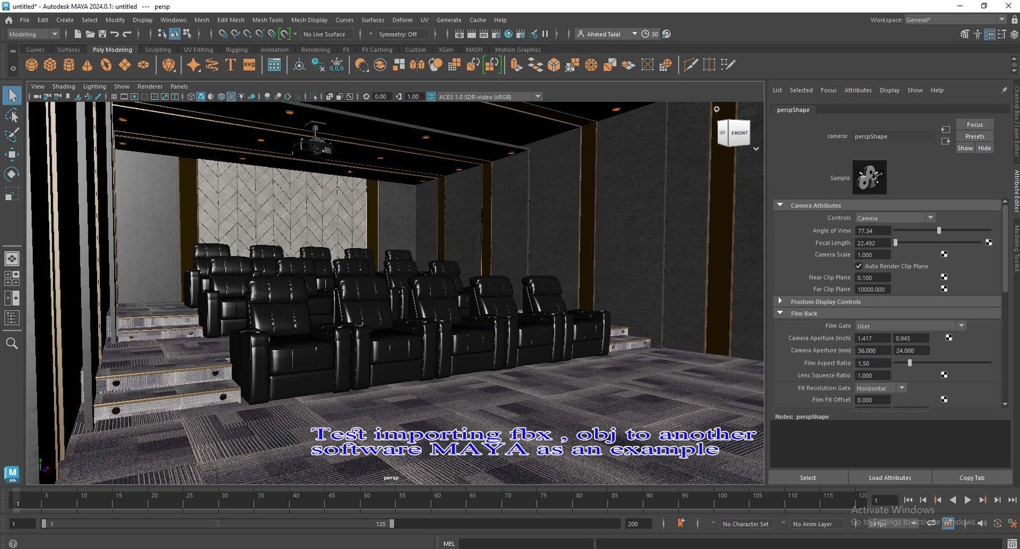Click the Save Scene icon
The height and width of the screenshot is (549, 1020).
[102, 34]
